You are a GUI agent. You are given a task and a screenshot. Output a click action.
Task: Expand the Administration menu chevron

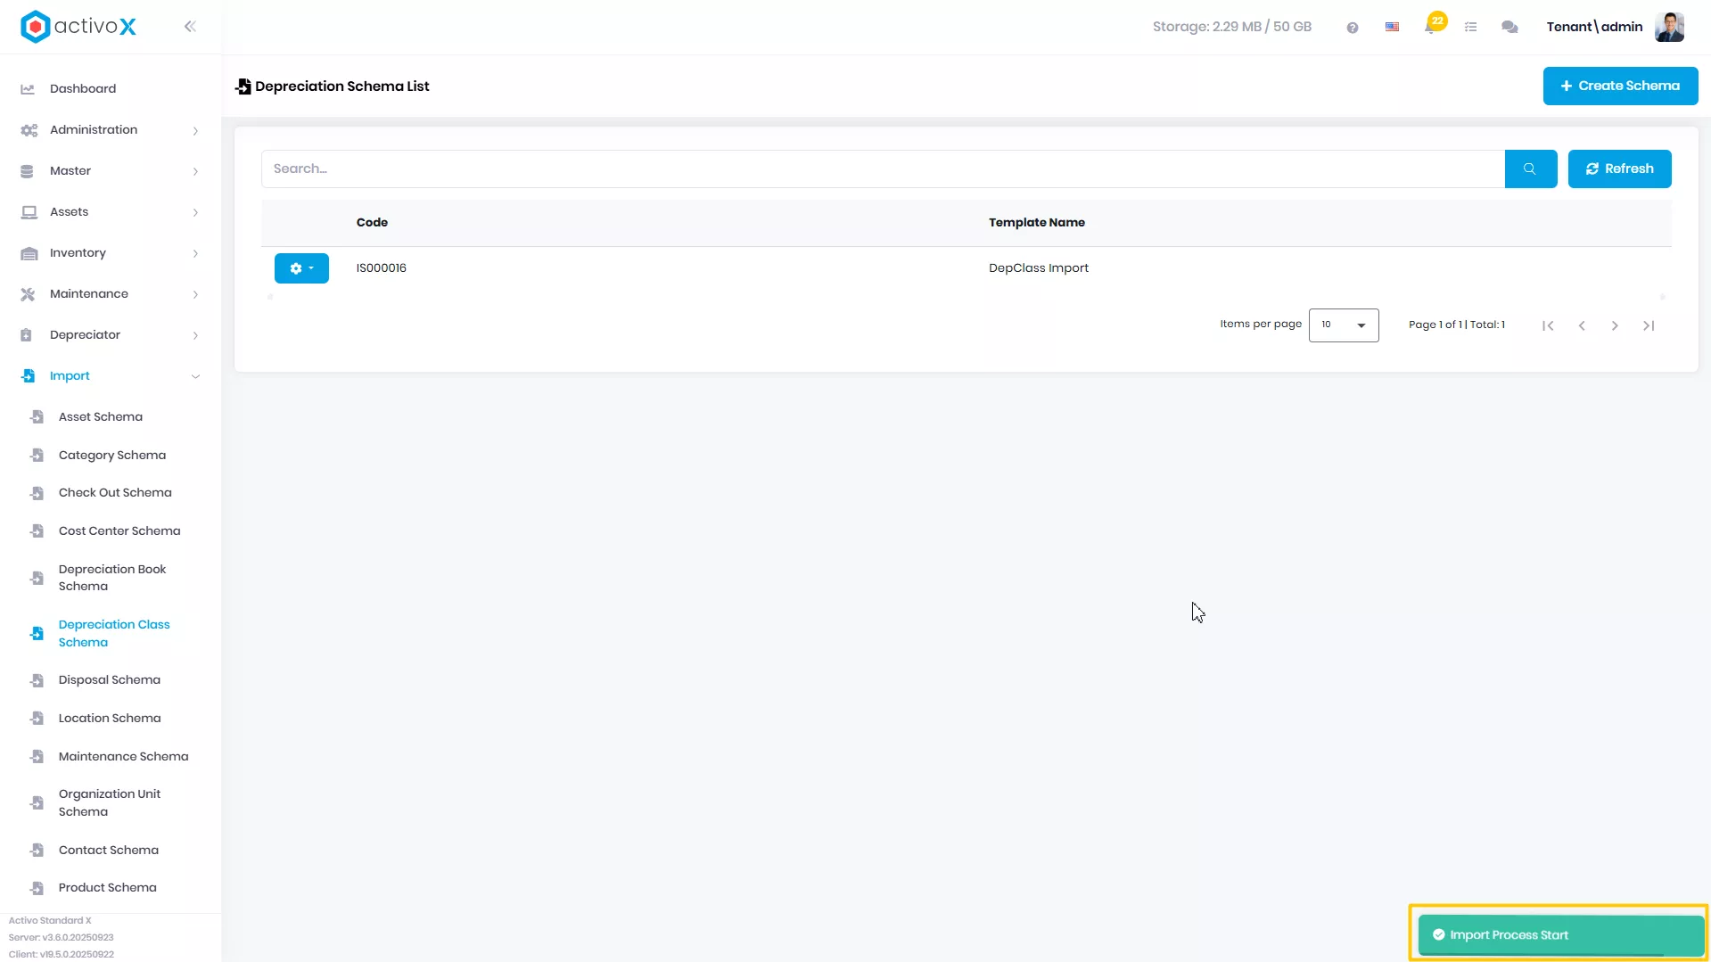pos(195,130)
